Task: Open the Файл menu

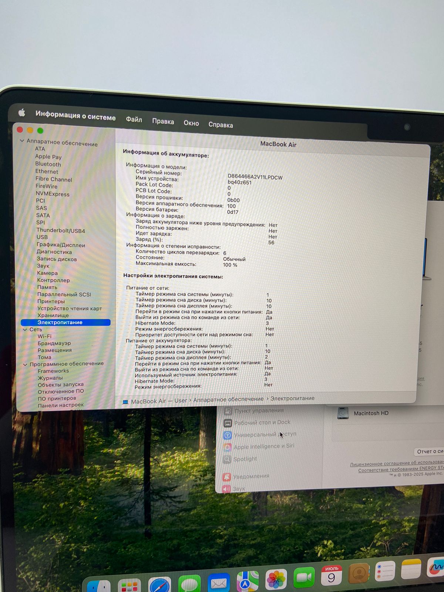Action: click(134, 119)
